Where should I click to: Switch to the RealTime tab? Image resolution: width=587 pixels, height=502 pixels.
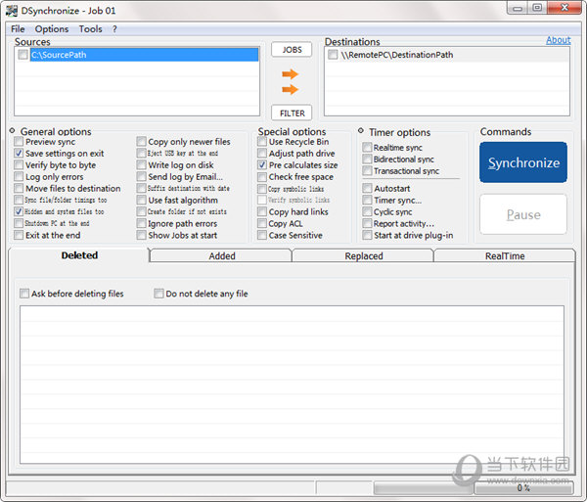tap(505, 256)
